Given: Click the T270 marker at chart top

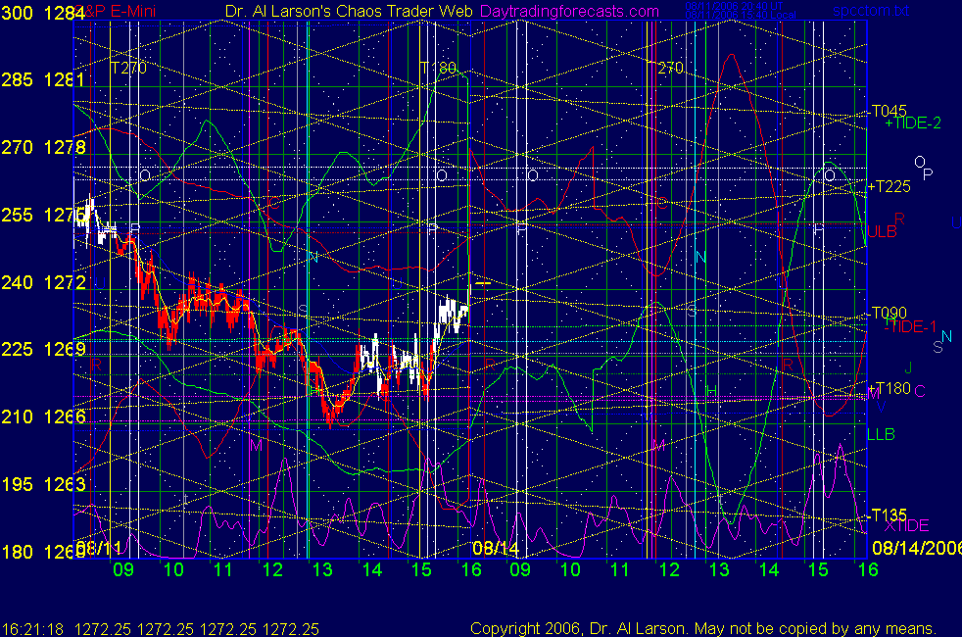Looking at the screenshot, I should (128, 68).
